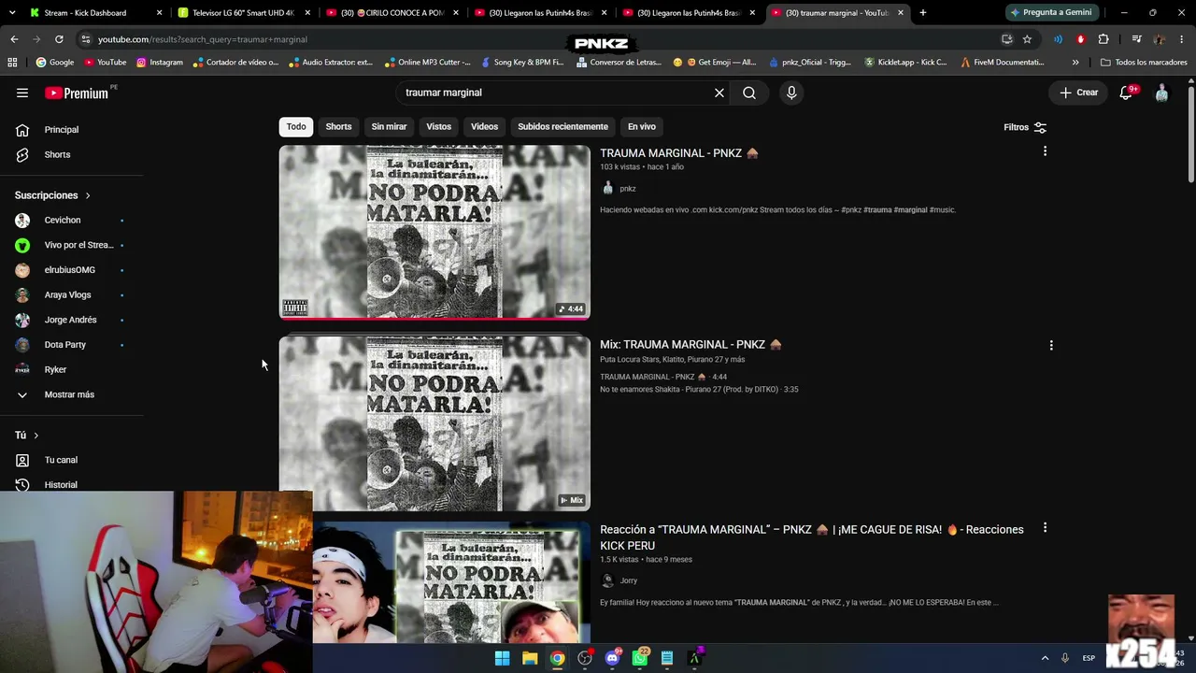Open the elrubiusOMG subscription
Image resolution: width=1196 pixels, height=673 pixels.
click(72, 270)
